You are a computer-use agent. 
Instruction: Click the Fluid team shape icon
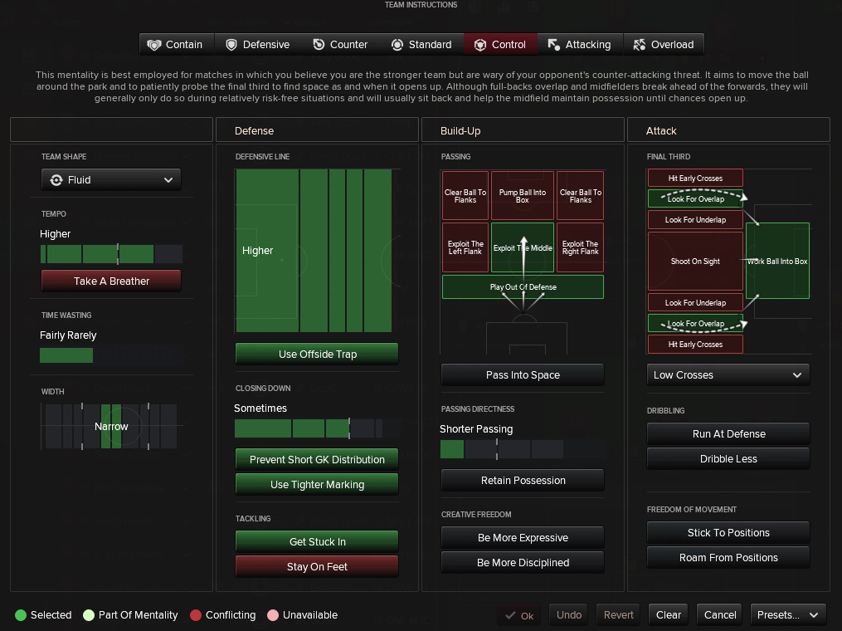[56, 180]
